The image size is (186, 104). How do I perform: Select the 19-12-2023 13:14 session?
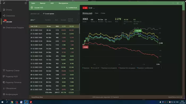[54, 41]
